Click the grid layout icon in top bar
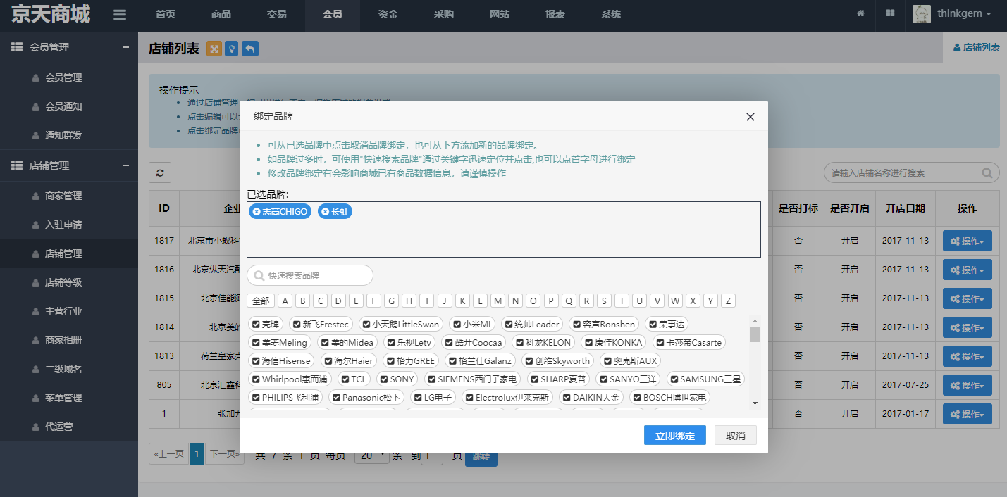 pyautogui.click(x=890, y=13)
